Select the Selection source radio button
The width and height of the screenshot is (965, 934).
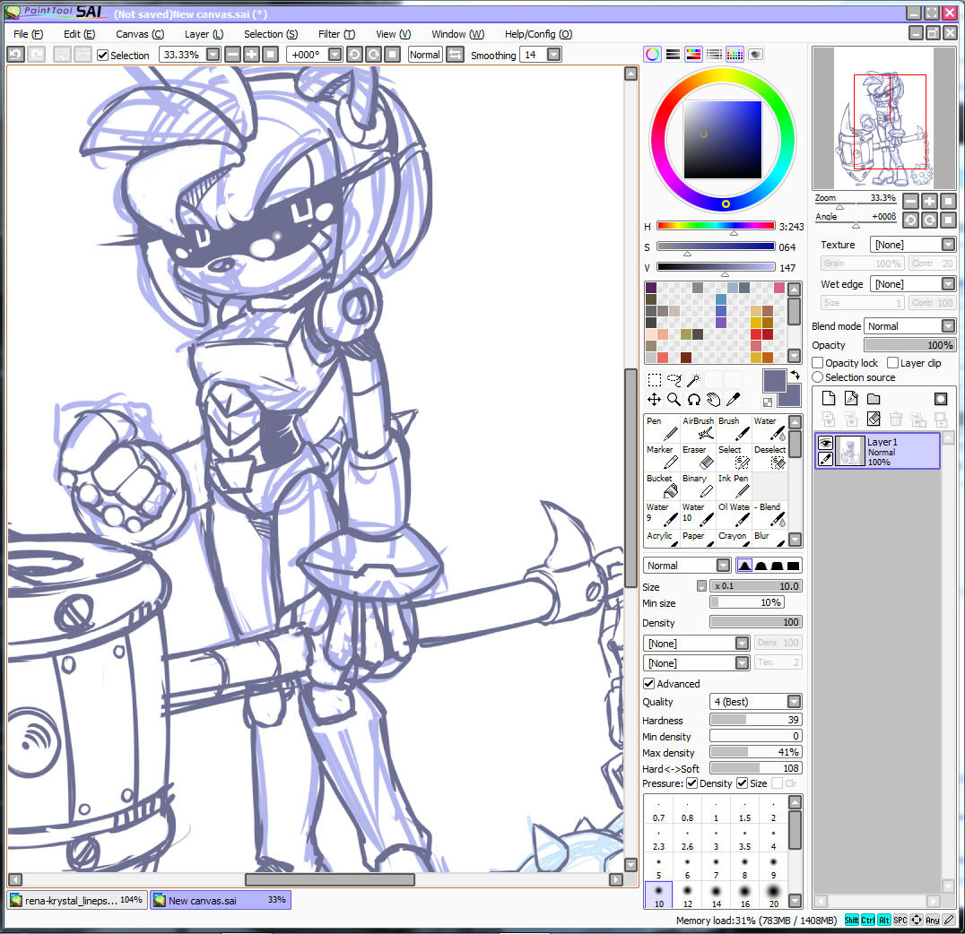[x=818, y=377]
